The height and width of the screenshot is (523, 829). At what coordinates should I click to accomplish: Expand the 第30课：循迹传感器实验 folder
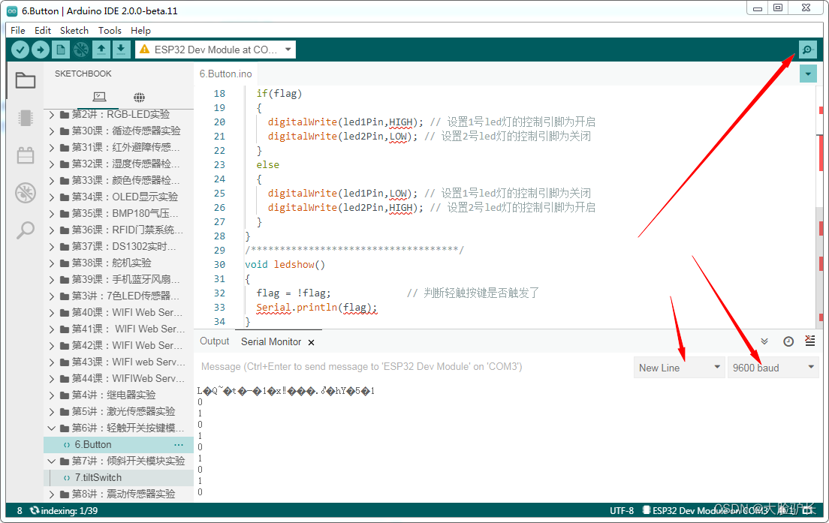(x=51, y=131)
